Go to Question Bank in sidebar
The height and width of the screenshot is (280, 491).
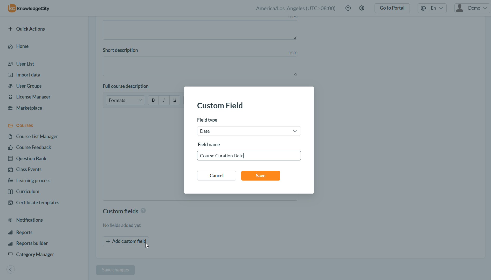(31, 158)
